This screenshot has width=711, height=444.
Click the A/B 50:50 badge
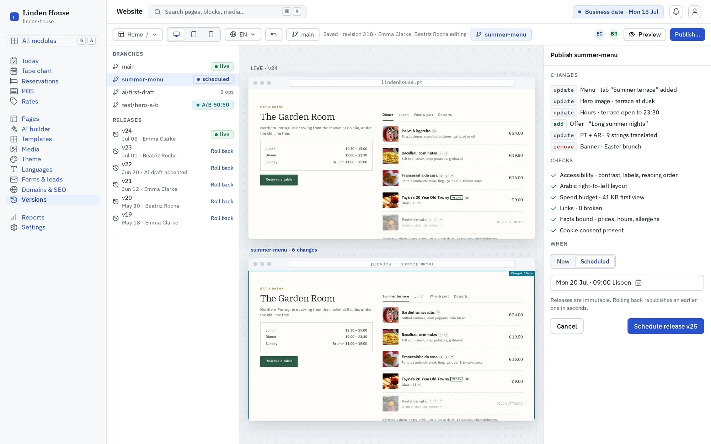click(213, 105)
